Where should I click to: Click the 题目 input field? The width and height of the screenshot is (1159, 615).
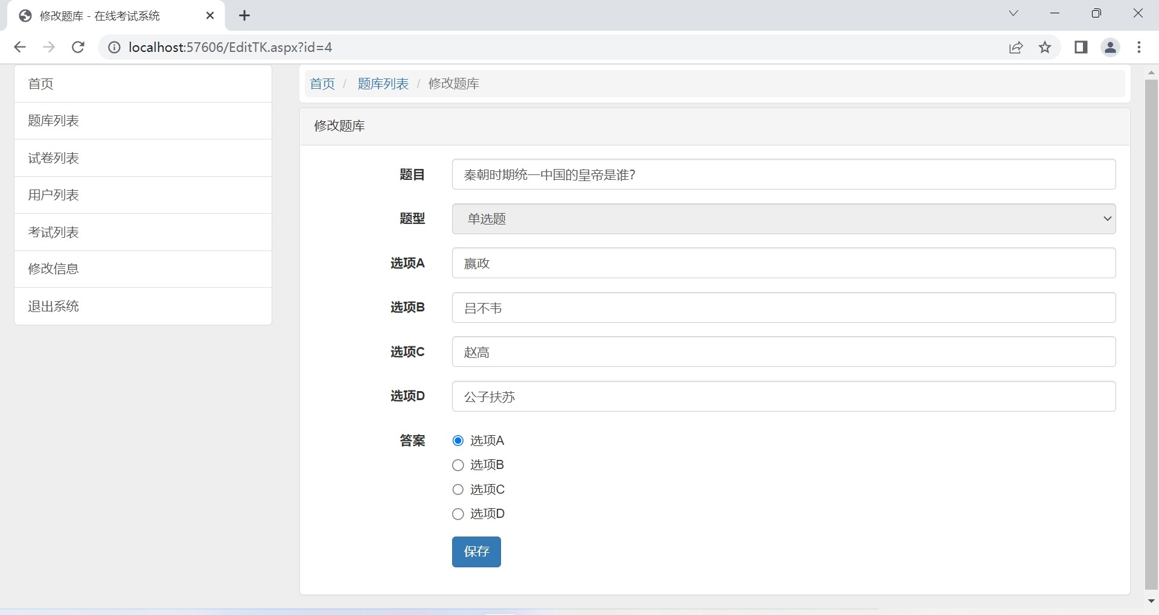pyautogui.click(x=783, y=174)
